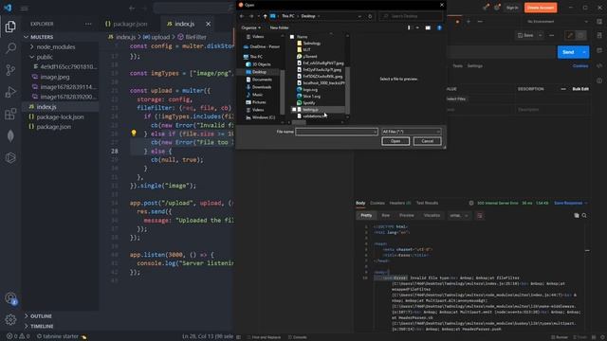Tick the select-all checkbox by Name column

(292, 37)
